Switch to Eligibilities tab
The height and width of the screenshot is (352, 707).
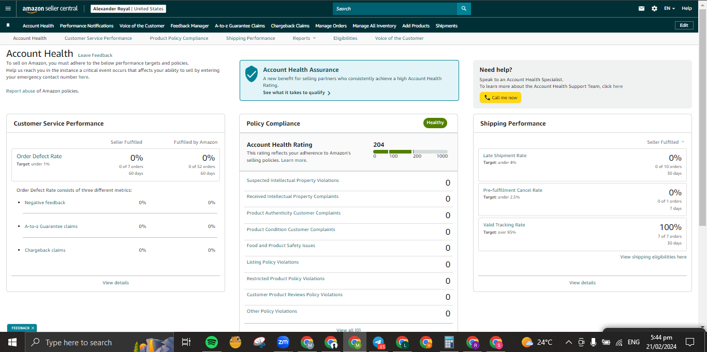pos(345,38)
